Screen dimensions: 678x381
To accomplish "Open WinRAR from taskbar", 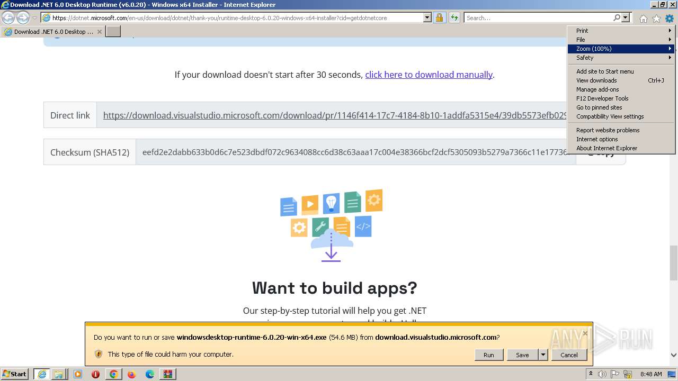I will pyautogui.click(x=168, y=374).
